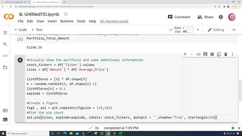The width and height of the screenshot is (242, 136).
Task: Open more cell actions menu
Action: (x=233, y=54)
